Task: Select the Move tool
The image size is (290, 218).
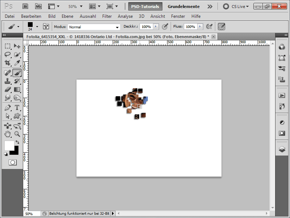Action: (17, 46)
